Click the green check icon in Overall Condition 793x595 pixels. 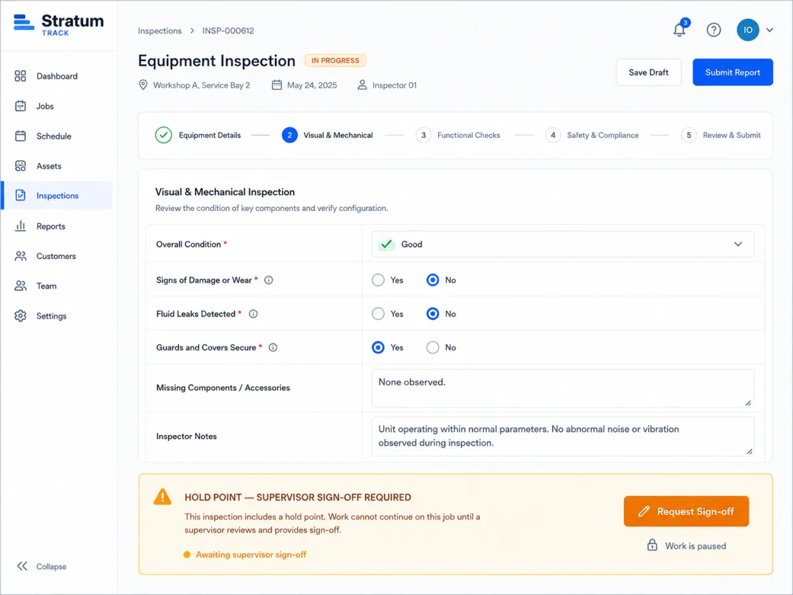[387, 244]
